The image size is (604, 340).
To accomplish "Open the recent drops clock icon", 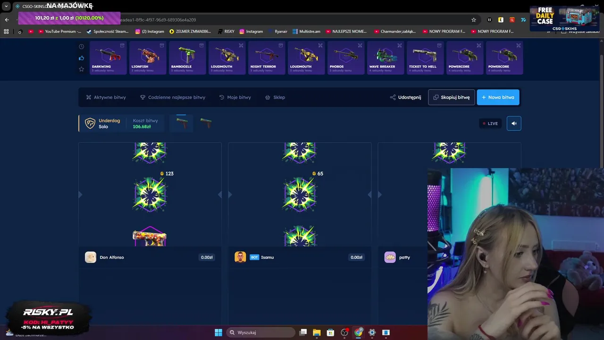I will pyautogui.click(x=81, y=47).
